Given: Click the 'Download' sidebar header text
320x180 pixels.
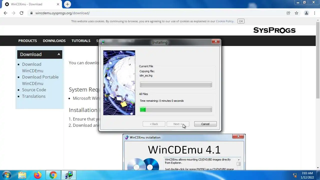Looking at the screenshot, I should [31, 54].
